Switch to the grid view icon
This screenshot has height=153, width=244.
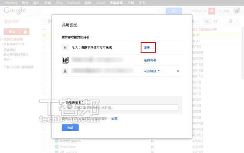click(x=216, y=21)
